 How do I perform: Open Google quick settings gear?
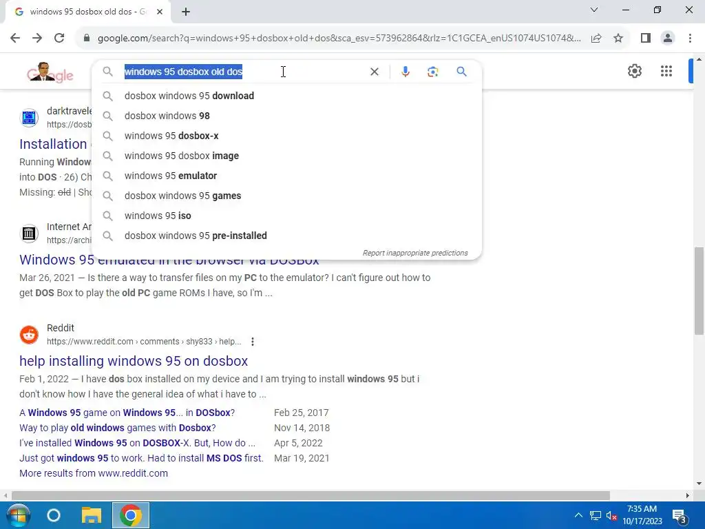click(x=634, y=71)
